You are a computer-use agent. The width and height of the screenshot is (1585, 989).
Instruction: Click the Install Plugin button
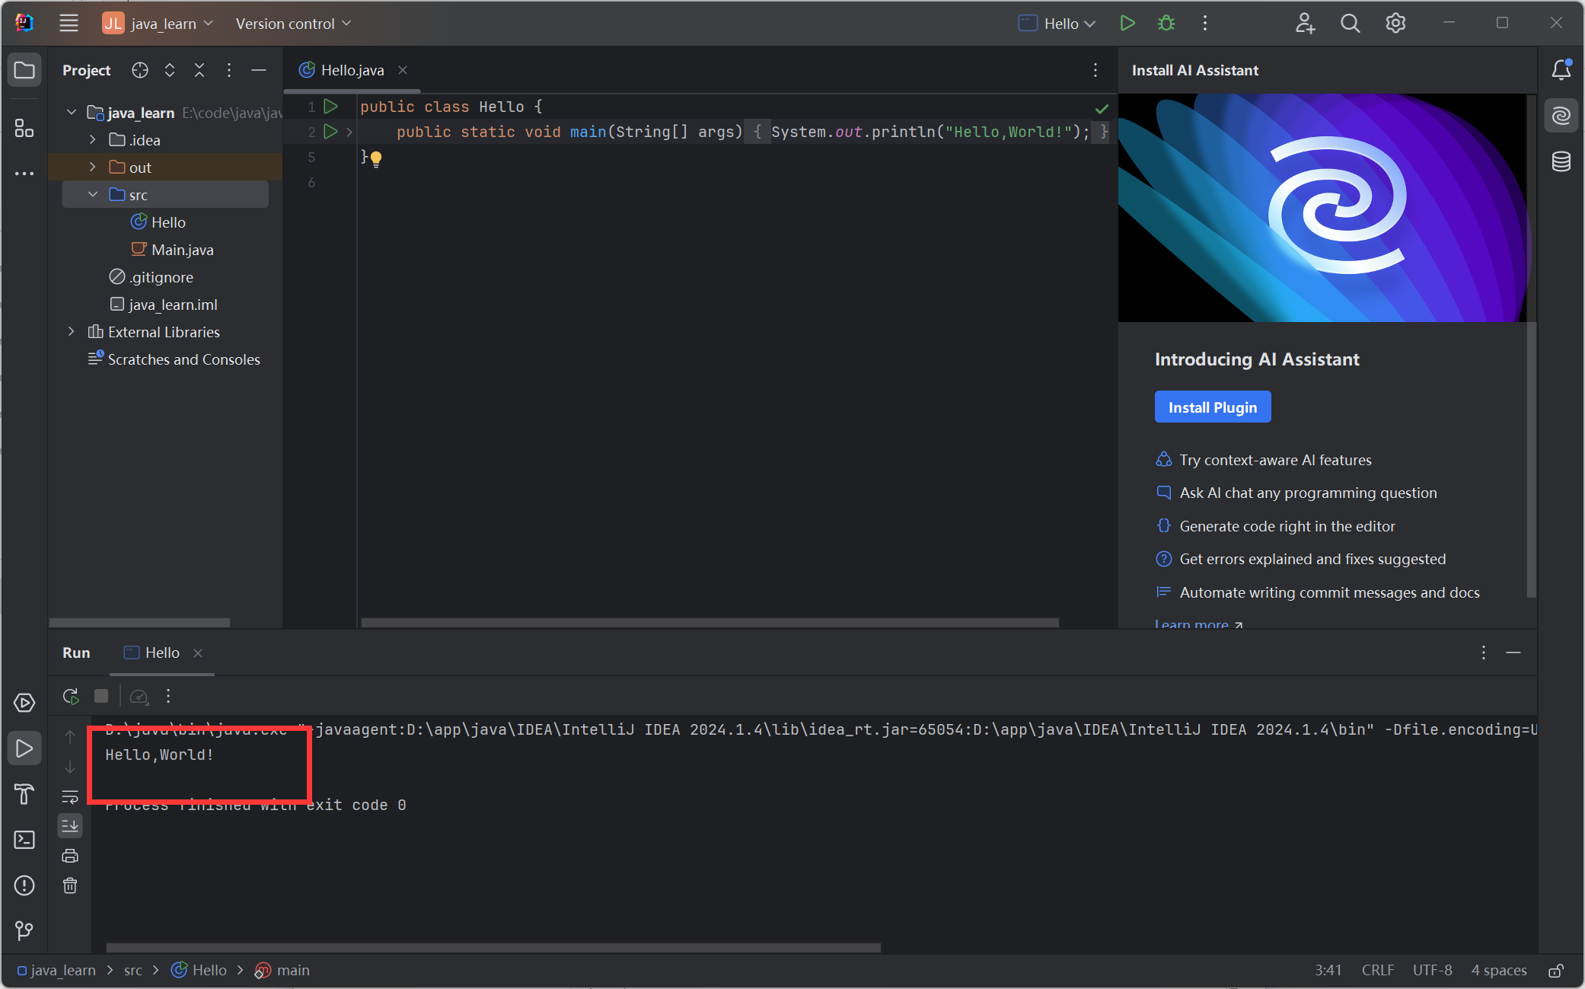[x=1213, y=407]
